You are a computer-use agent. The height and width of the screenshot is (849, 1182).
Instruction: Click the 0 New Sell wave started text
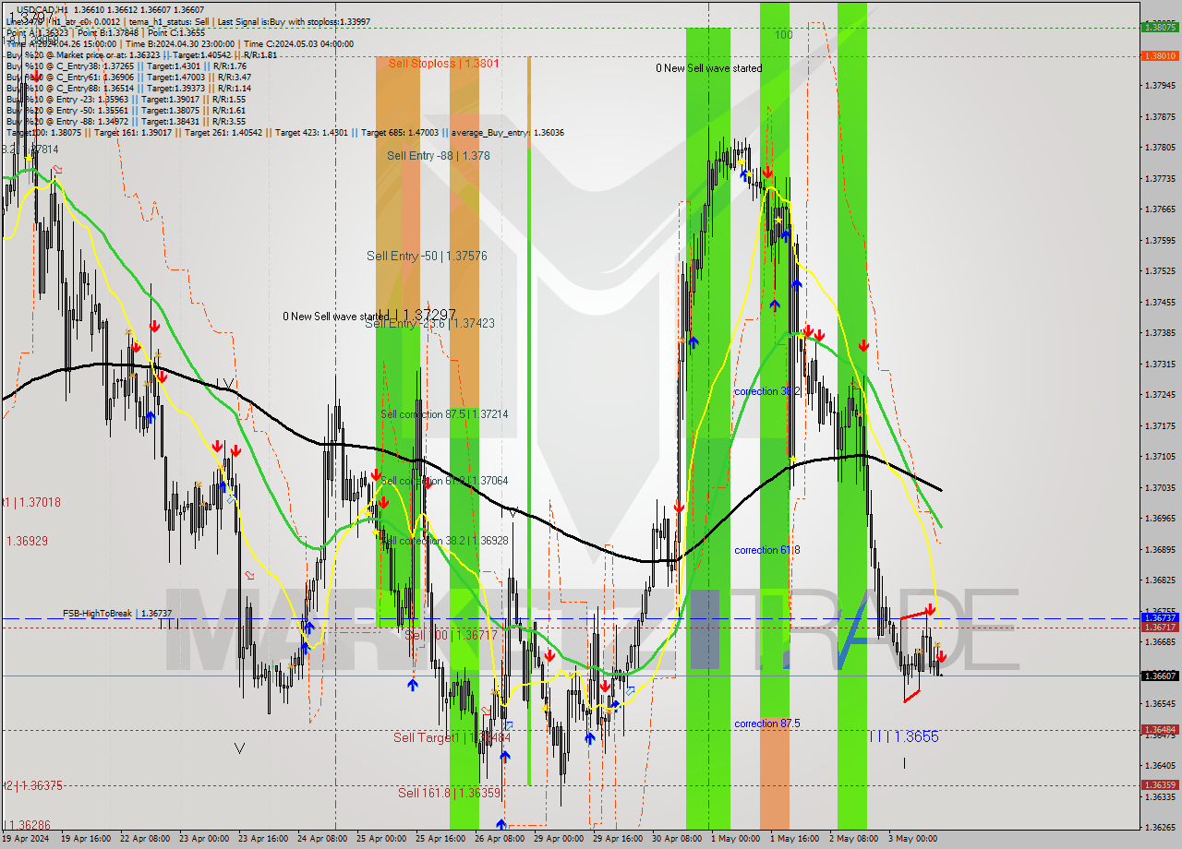(x=709, y=67)
